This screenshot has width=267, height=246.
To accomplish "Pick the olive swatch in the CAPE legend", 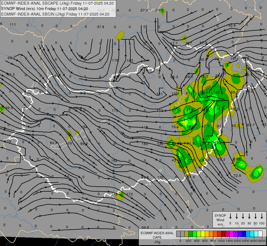I will (x=187, y=234).
